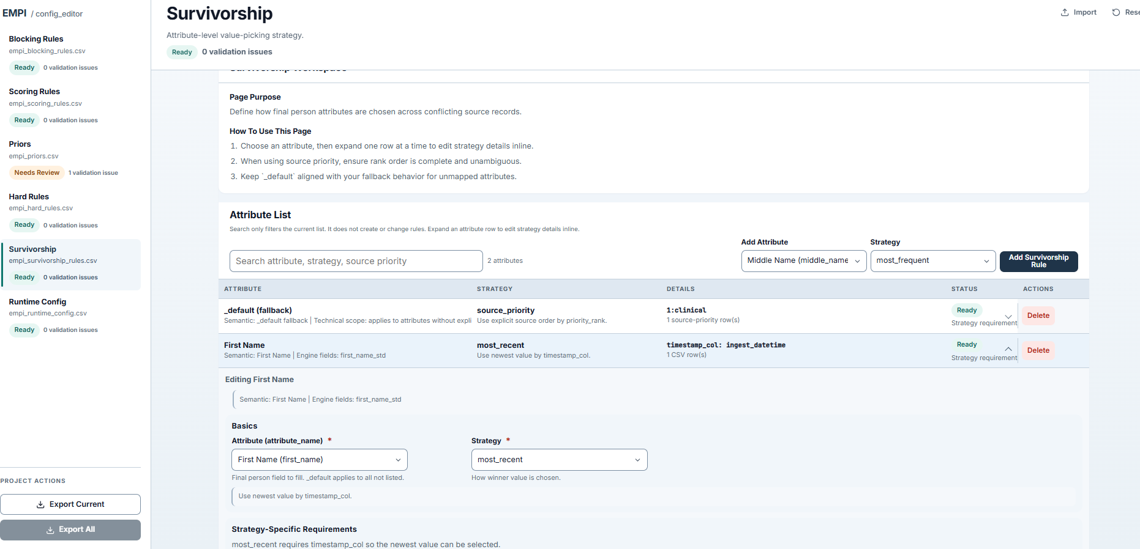Click the _default (fallback) attribute name
Screen dimensions: 1140x549
click(x=258, y=310)
